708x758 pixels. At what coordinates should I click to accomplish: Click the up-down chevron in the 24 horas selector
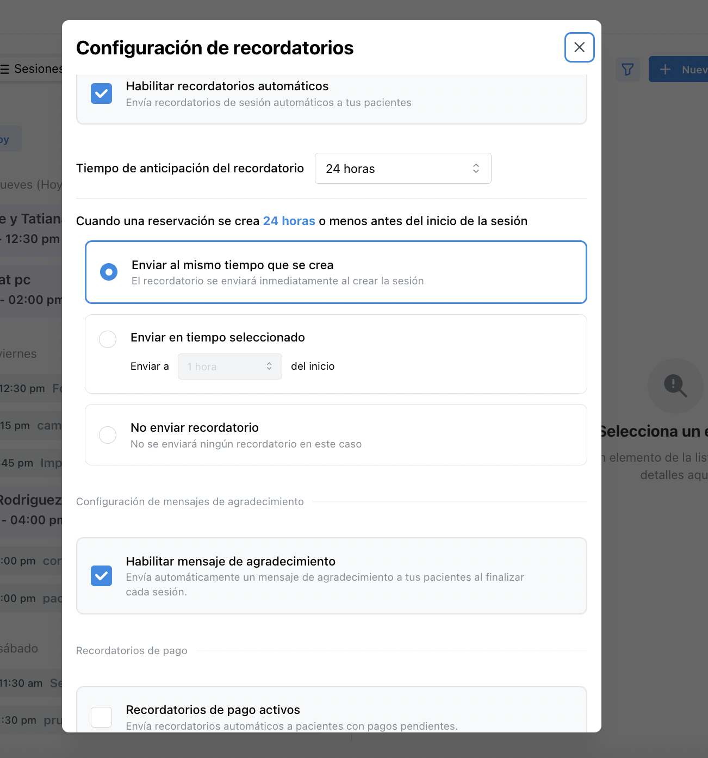(476, 169)
